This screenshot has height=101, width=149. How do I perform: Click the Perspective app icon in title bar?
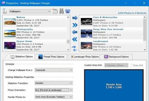[x=3, y=3]
